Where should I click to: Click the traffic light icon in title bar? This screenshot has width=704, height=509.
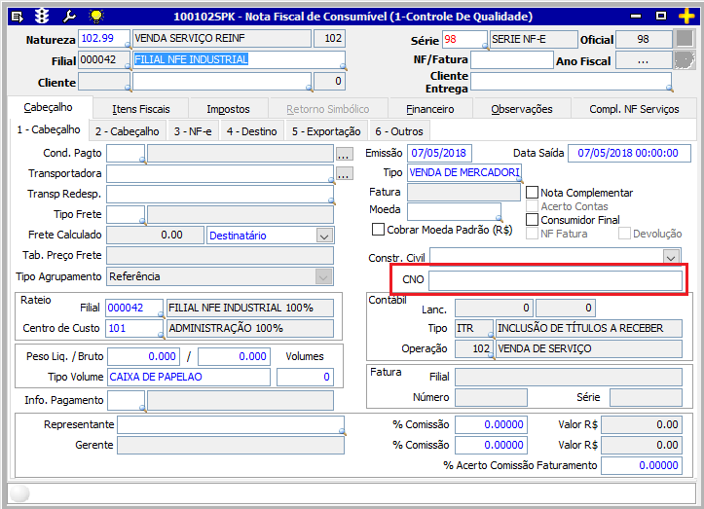[x=42, y=16]
